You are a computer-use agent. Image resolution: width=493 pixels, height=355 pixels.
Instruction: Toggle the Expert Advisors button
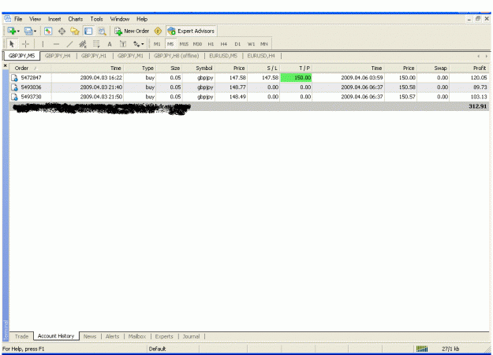[x=191, y=31]
